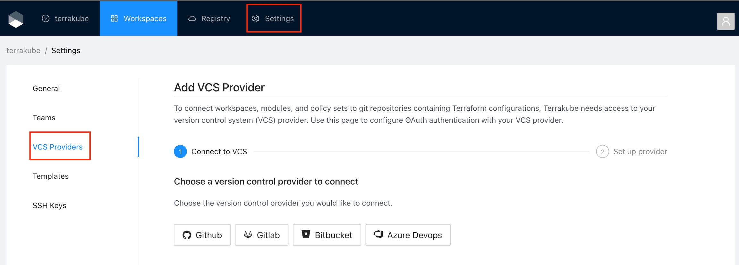Open the terrakube organization dropdown

[65, 19]
